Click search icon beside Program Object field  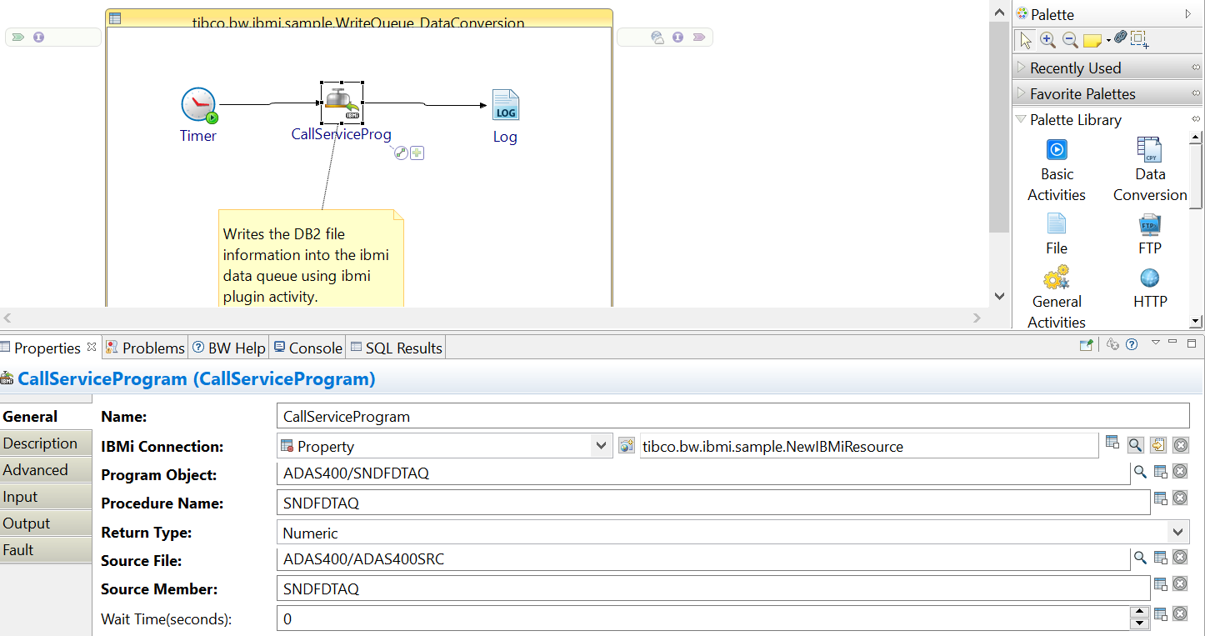pyautogui.click(x=1140, y=472)
